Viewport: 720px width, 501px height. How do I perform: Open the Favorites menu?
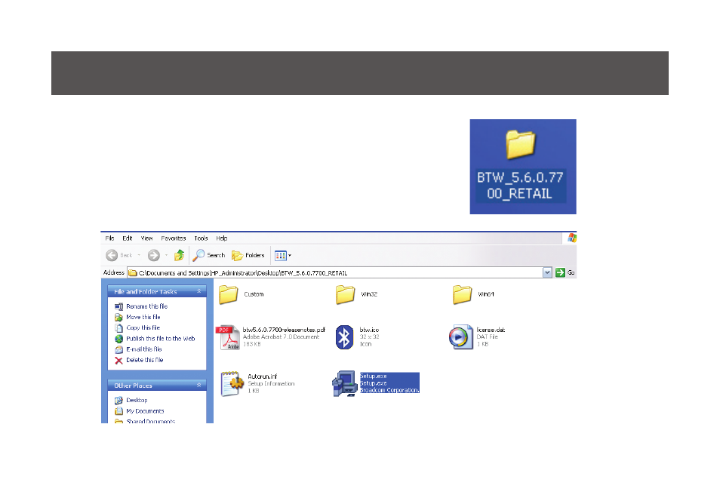point(173,238)
